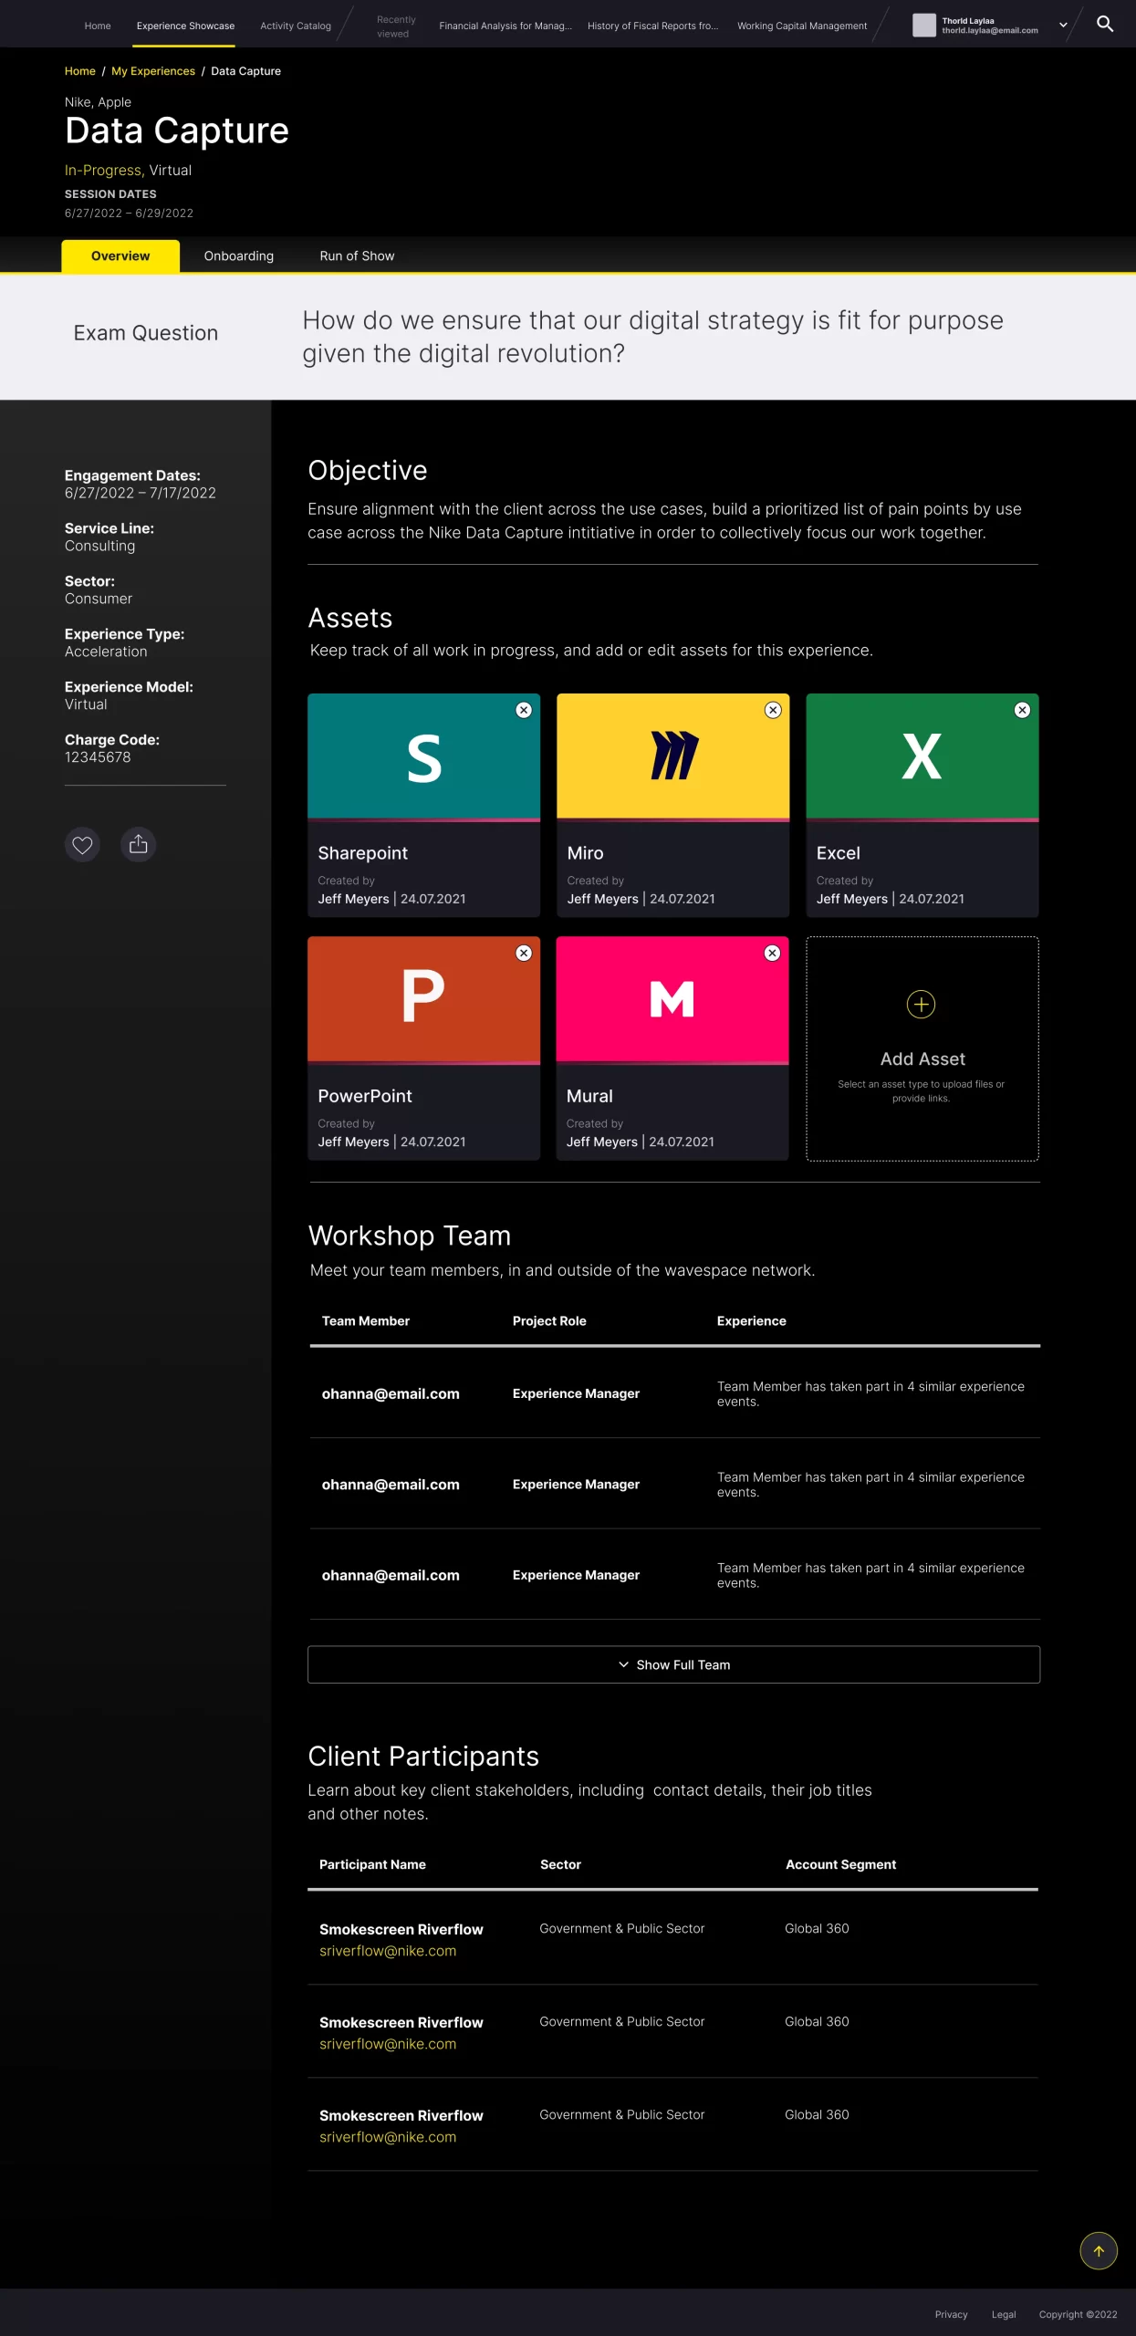The image size is (1136, 2336).
Task: Remove the Miro asset card
Action: click(773, 710)
